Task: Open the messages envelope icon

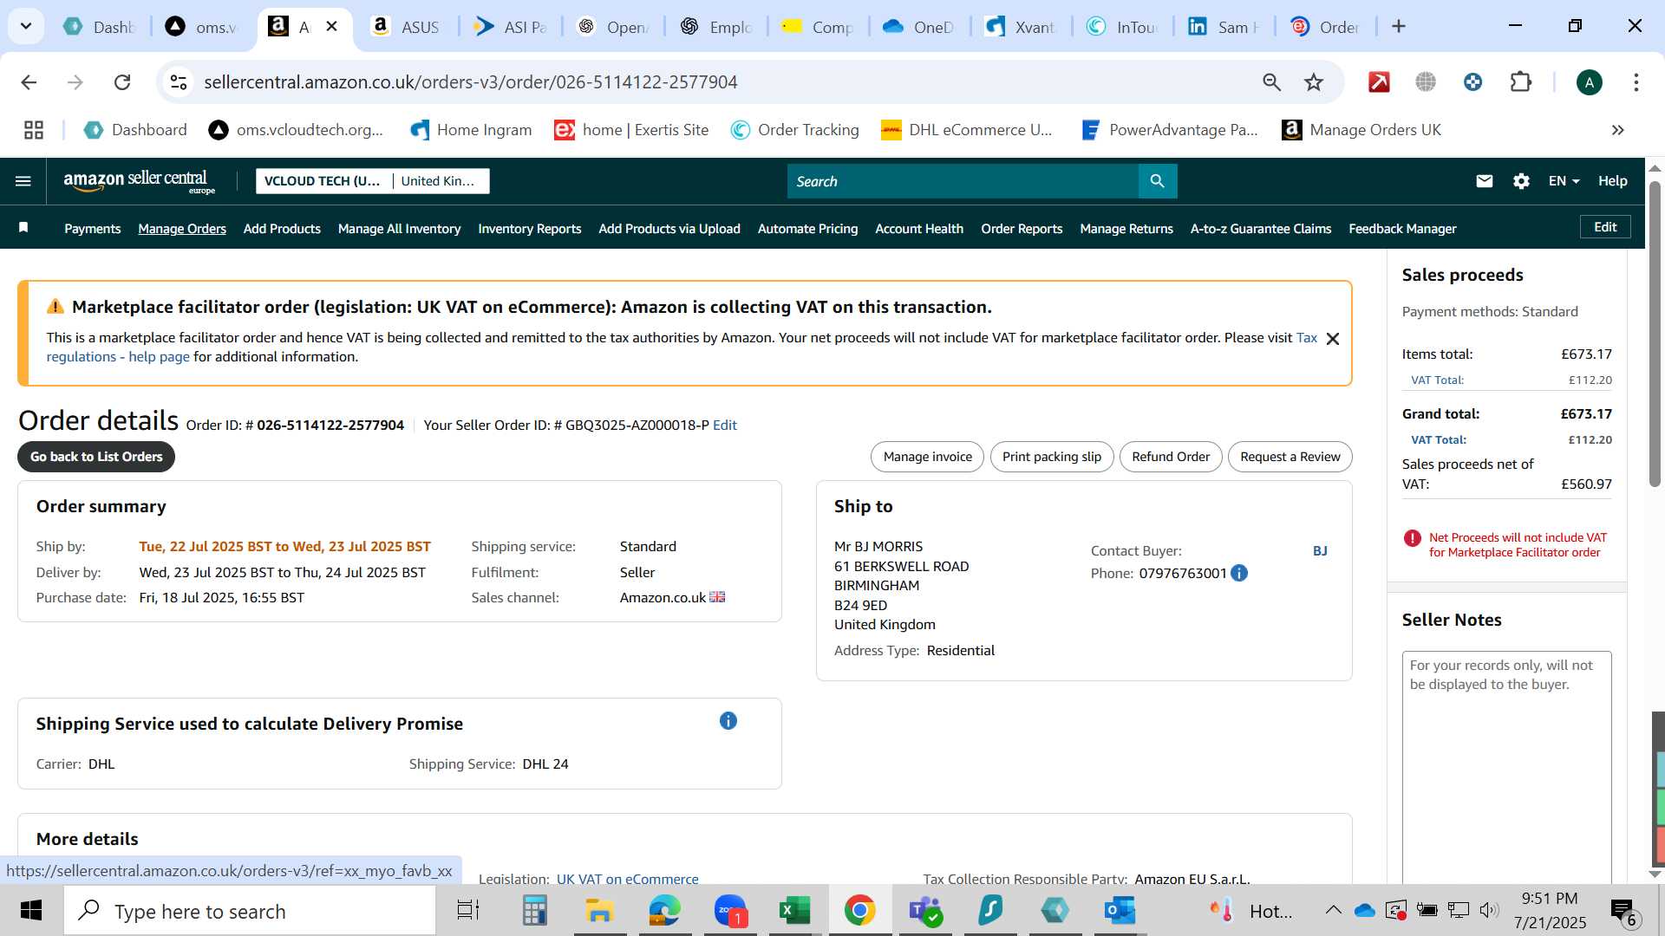Action: 1484,181
